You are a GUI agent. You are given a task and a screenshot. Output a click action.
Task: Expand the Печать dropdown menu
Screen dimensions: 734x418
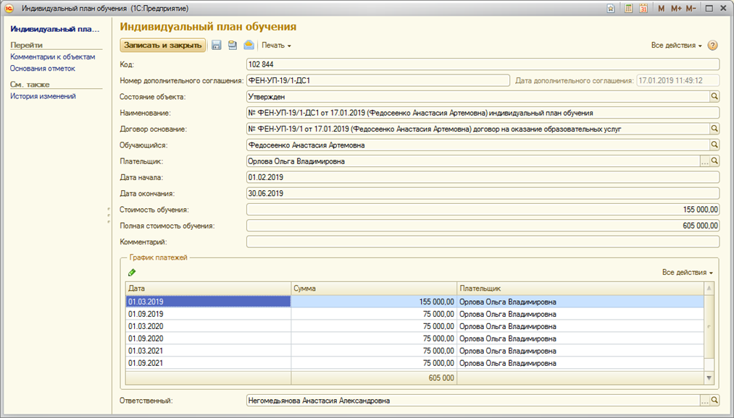point(276,46)
